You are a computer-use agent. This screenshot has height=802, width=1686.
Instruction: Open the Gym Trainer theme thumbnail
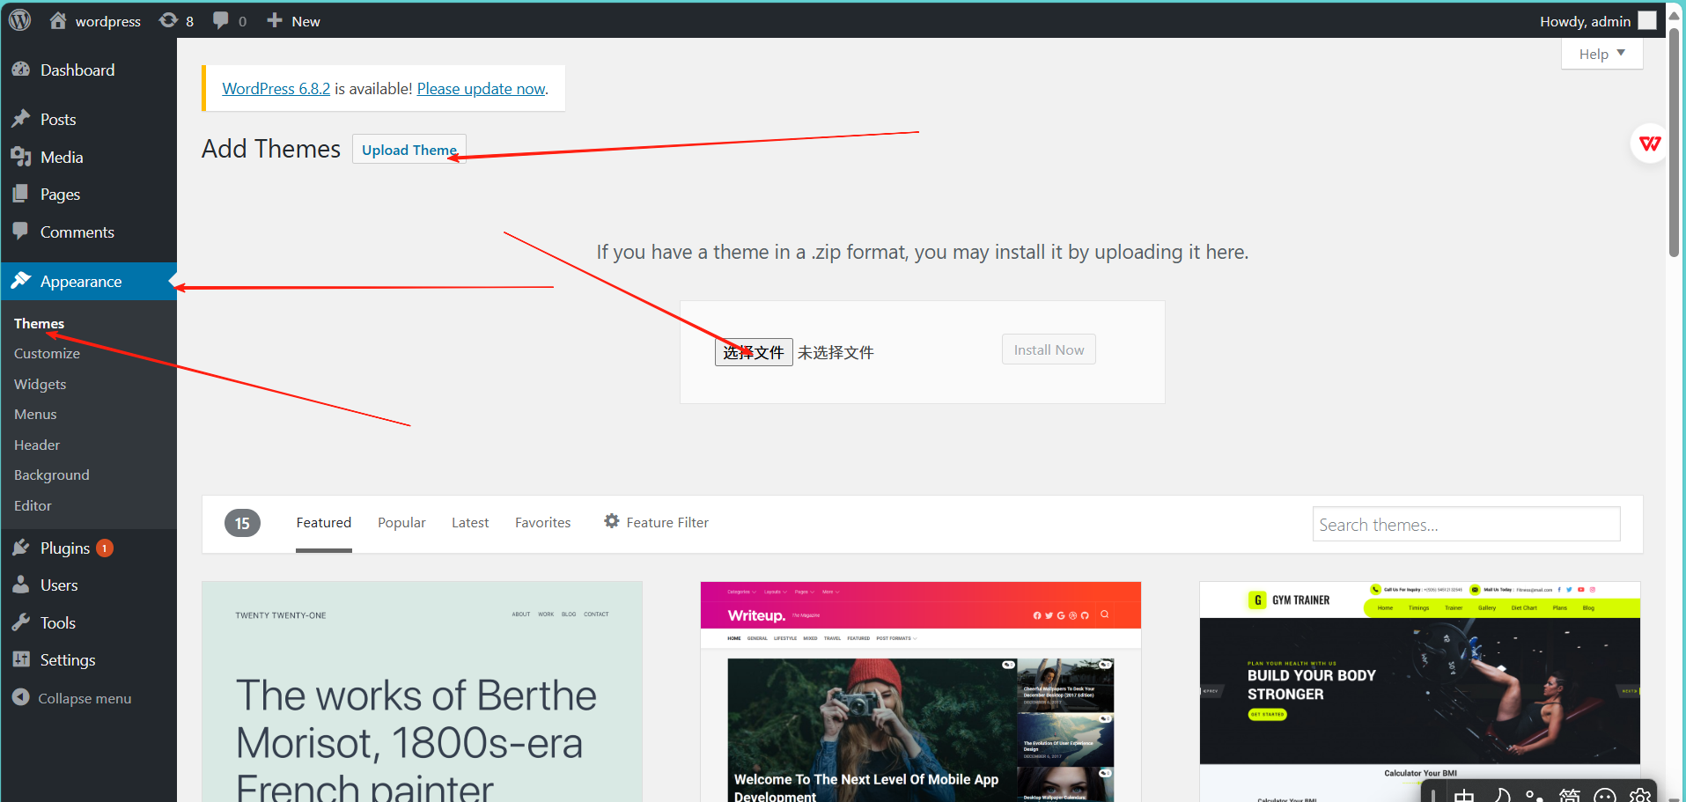pyautogui.click(x=1420, y=691)
